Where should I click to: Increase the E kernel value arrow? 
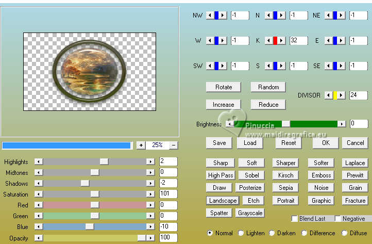[x=341, y=41]
